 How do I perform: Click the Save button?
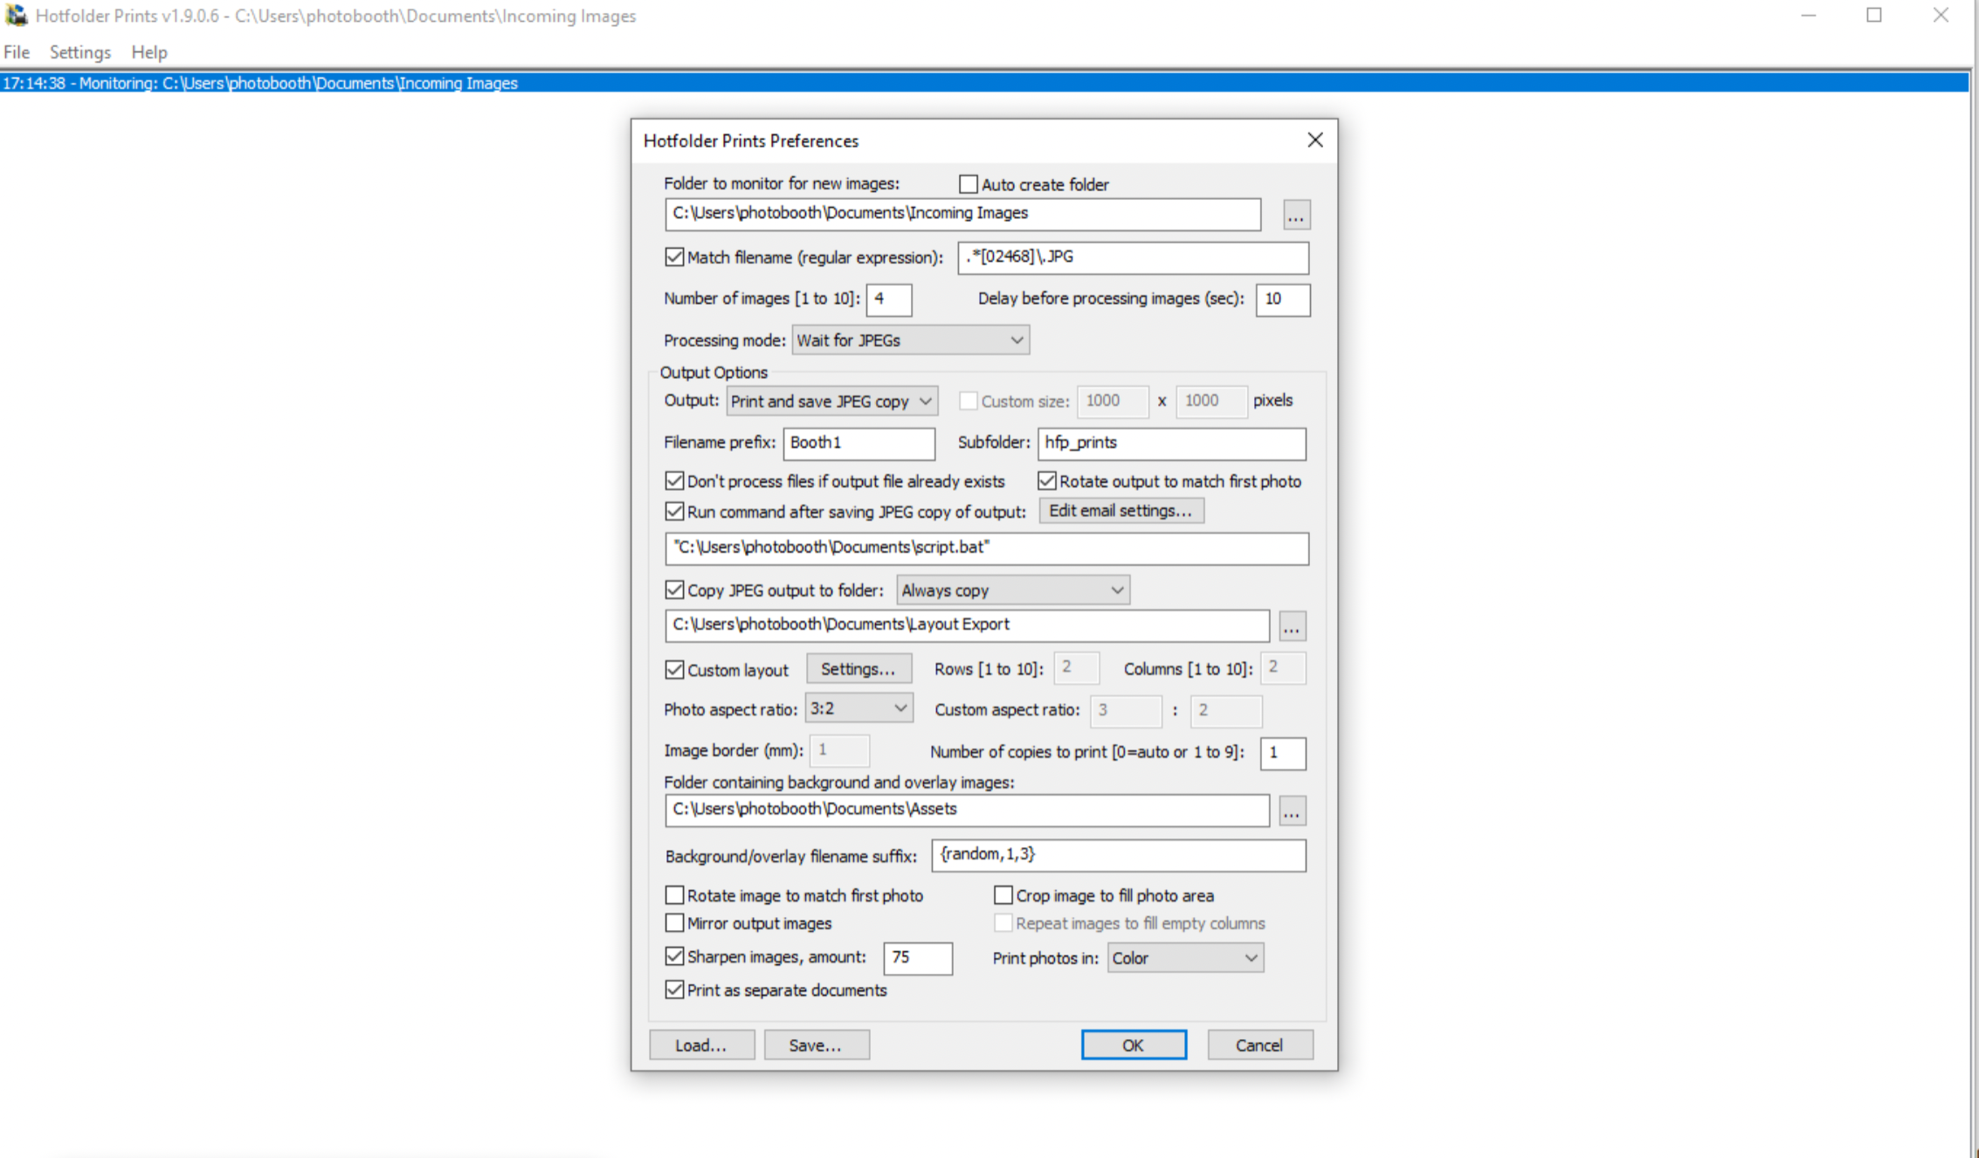click(816, 1045)
